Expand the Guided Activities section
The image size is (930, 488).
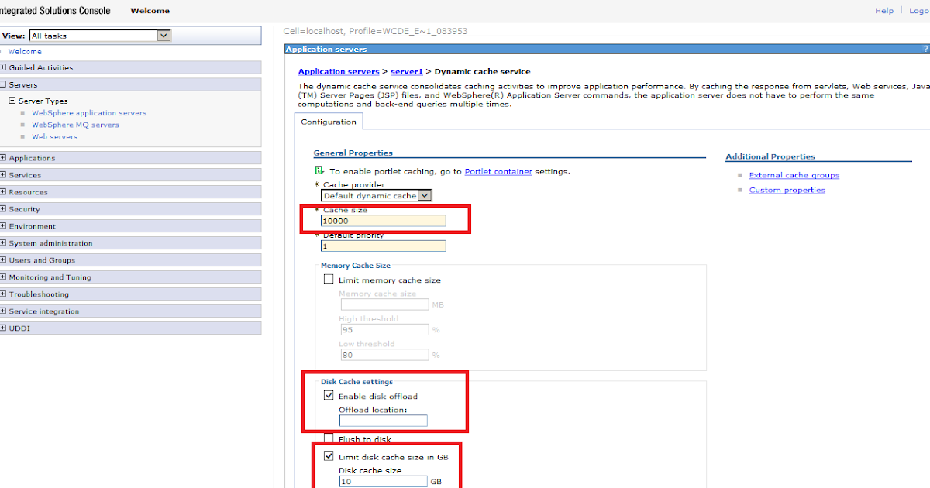tap(7, 67)
